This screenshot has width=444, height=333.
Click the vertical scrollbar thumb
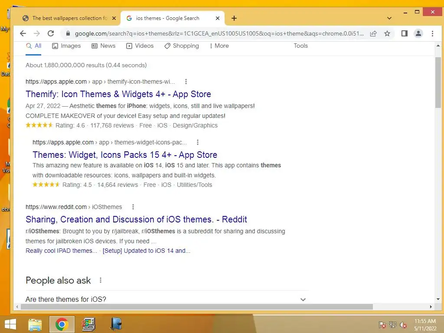(438, 82)
